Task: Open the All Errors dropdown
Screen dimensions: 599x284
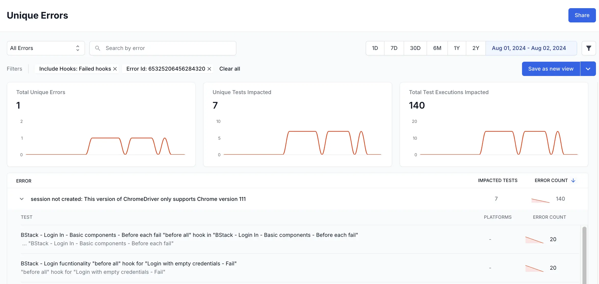Action: click(x=46, y=48)
